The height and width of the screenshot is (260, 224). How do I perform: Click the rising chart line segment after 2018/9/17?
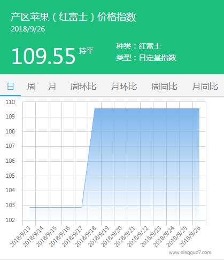point(88,158)
